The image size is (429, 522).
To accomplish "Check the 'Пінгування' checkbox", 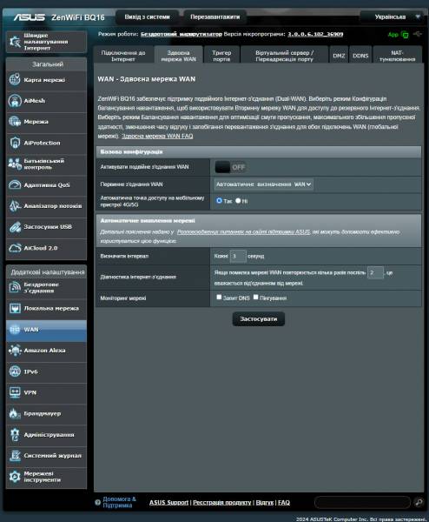I will click(x=255, y=297).
